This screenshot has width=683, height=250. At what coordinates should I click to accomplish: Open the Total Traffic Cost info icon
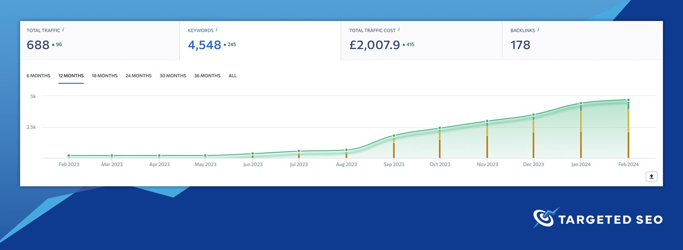click(x=398, y=30)
